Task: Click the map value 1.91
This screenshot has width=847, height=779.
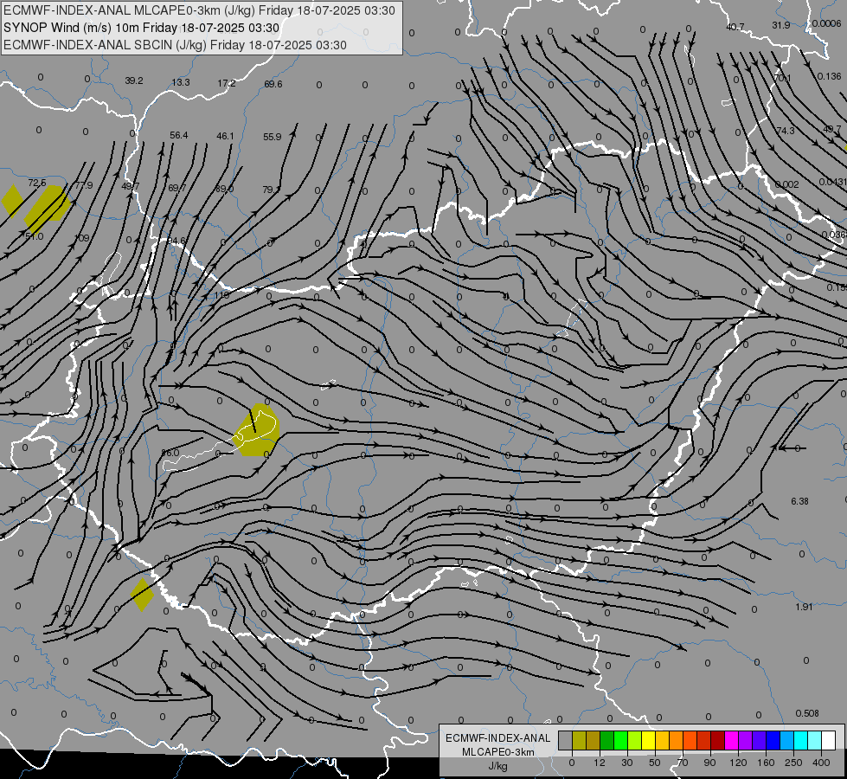Action: coord(804,607)
